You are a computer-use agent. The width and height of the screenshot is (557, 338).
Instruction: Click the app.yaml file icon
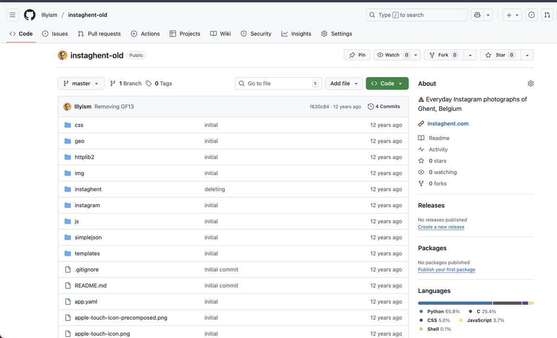coord(68,302)
